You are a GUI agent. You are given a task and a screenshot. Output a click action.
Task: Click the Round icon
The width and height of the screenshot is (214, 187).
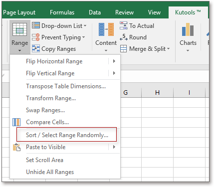tap(124, 37)
